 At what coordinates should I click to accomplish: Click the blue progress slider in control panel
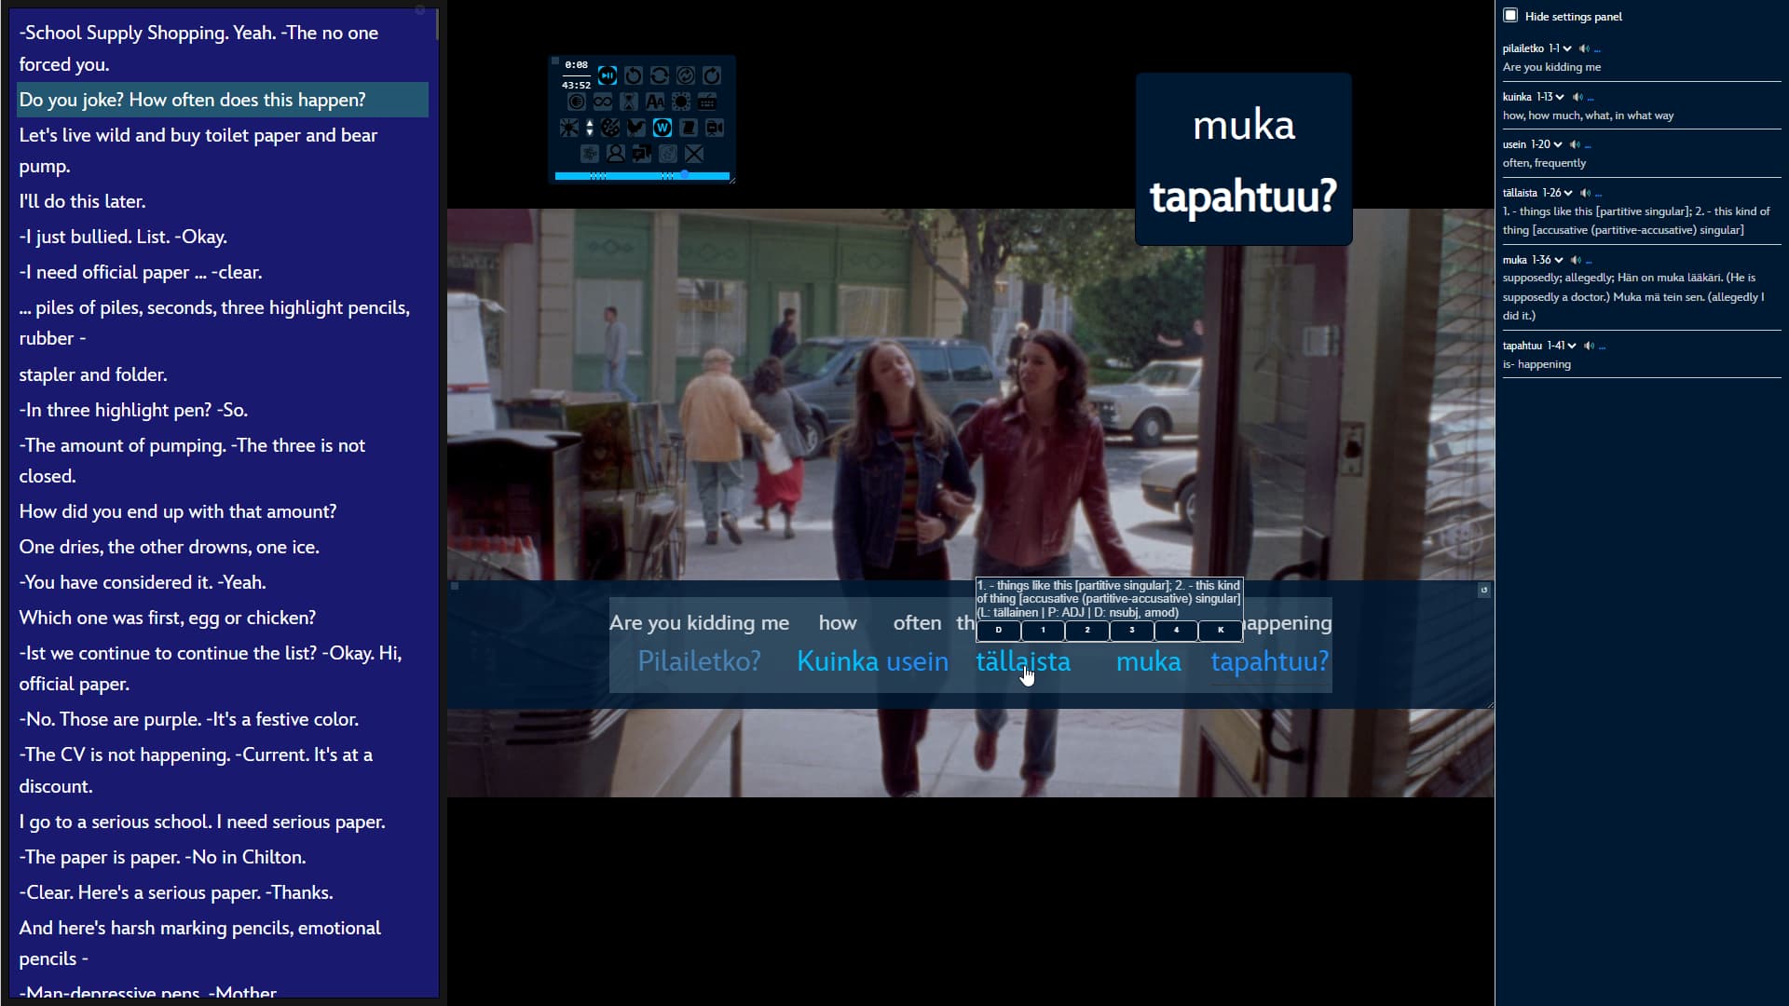click(642, 176)
